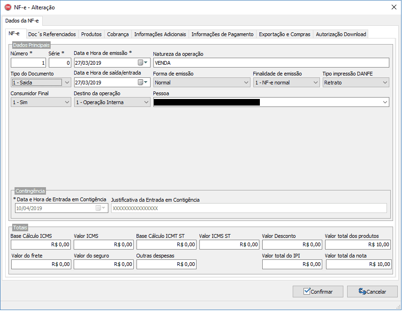Focus the Valor do seguro field

click(x=104, y=265)
